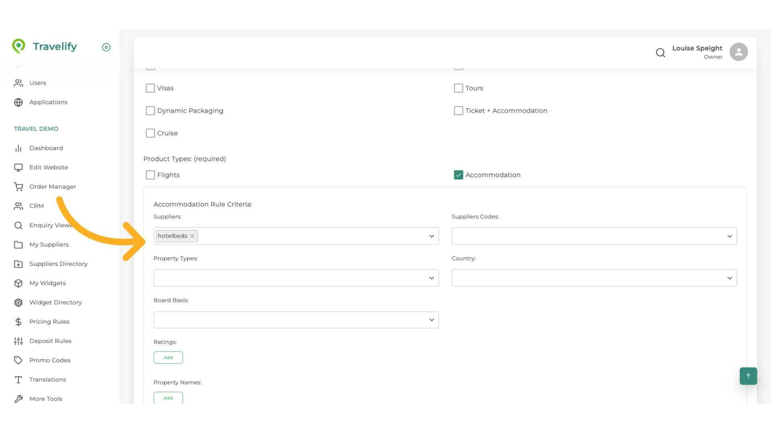771x433 pixels.
Task: Click inside the Country selection field
Action: pyautogui.click(x=594, y=278)
